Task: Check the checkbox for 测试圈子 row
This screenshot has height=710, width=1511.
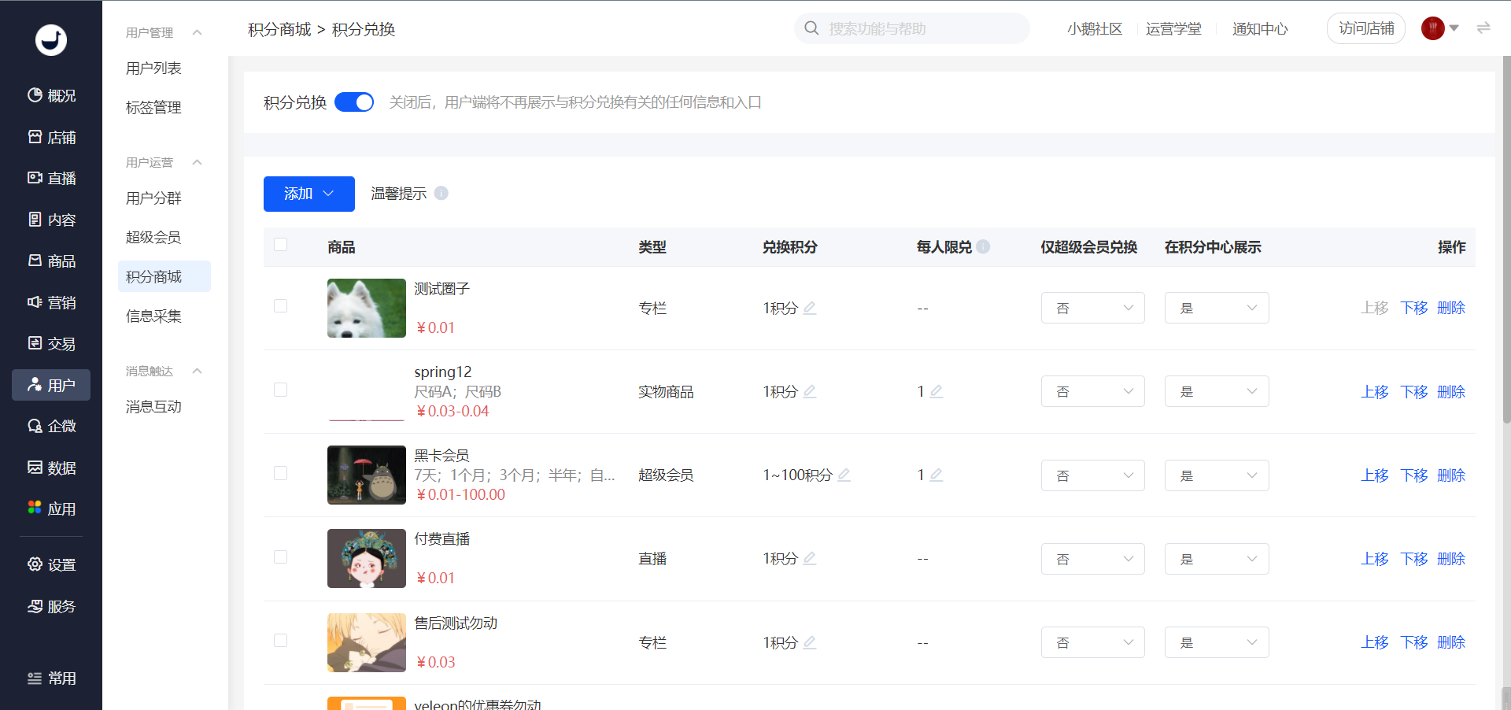Action: coord(280,305)
